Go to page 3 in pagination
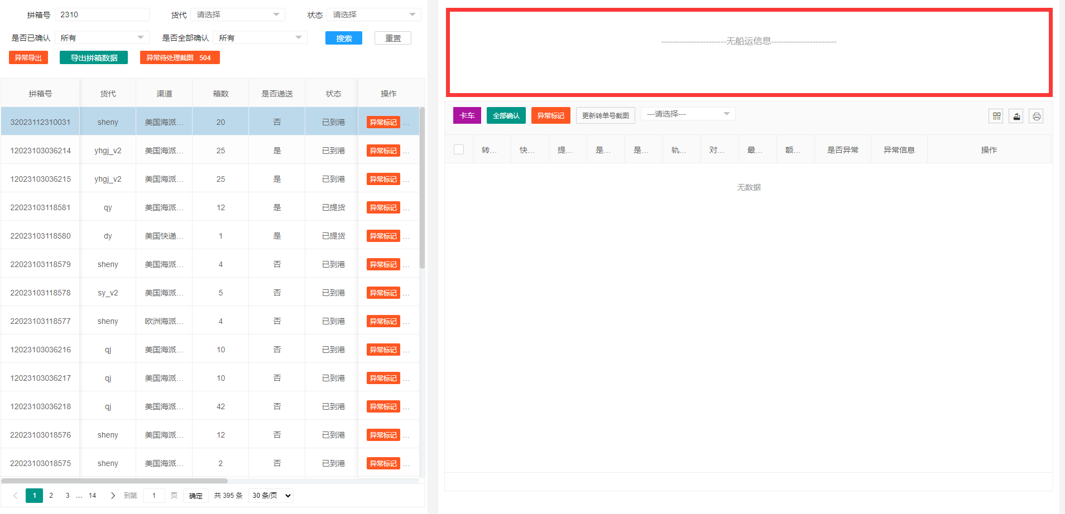Image resolution: width=1065 pixels, height=514 pixels. click(x=68, y=495)
